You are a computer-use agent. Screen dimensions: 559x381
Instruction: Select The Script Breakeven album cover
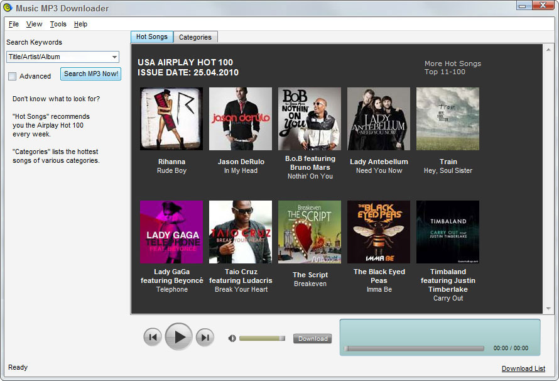click(310, 232)
